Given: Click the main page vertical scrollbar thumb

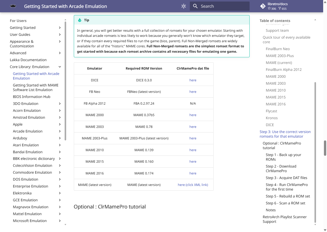Looking at the screenshot, I should [325, 148].
